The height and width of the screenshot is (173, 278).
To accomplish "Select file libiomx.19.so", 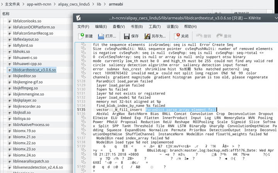I will point(24,131).
